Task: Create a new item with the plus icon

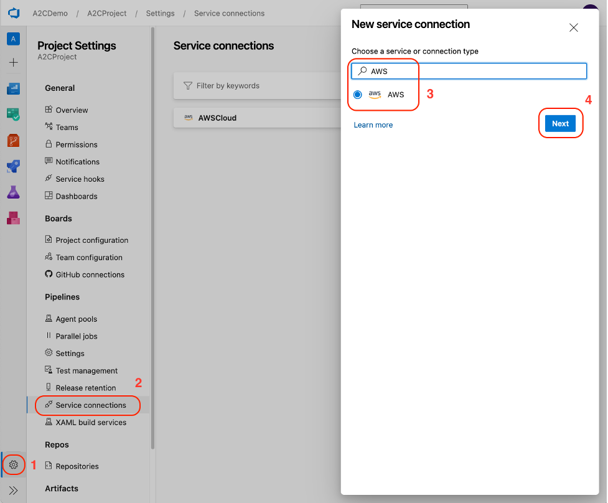Action: tap(14, 62)
